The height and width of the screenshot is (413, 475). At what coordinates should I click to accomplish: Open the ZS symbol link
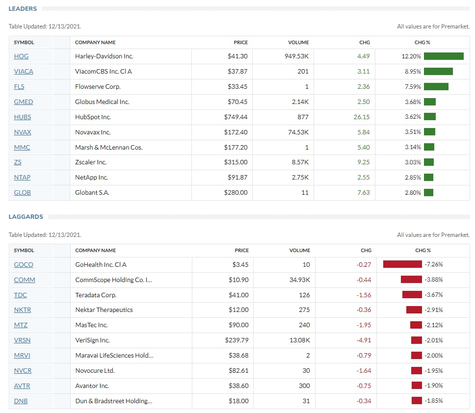coord(18,162)
